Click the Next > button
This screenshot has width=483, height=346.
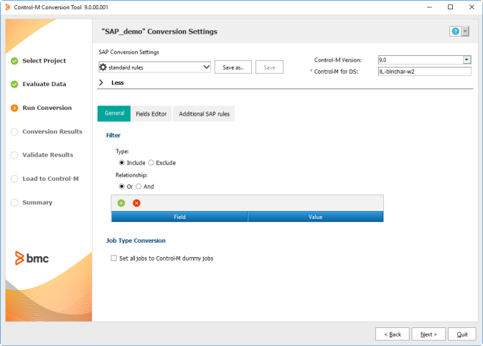pos(428,335)
